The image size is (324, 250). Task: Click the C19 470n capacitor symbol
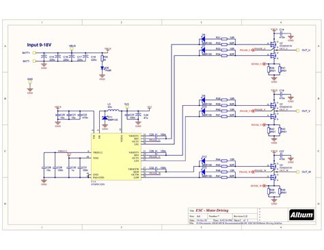[x=282, y=94]
